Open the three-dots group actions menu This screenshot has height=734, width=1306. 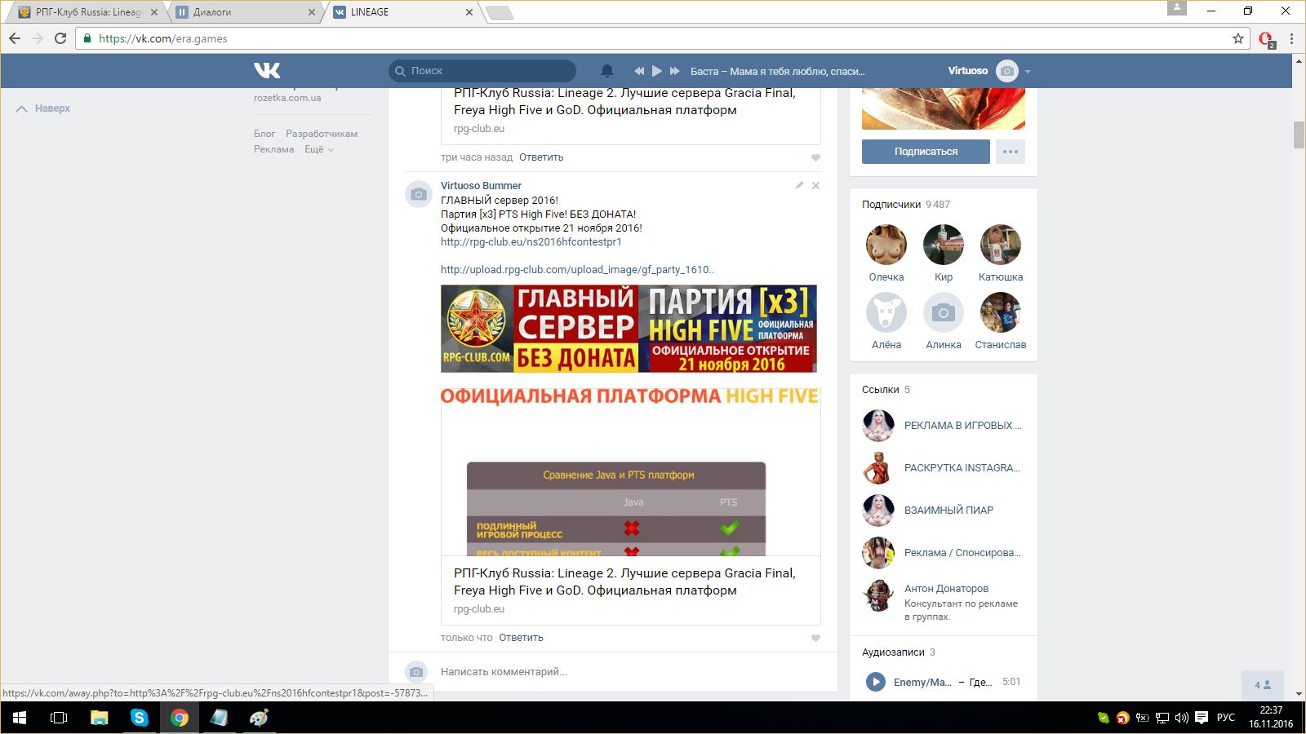tap(1010, 152)
